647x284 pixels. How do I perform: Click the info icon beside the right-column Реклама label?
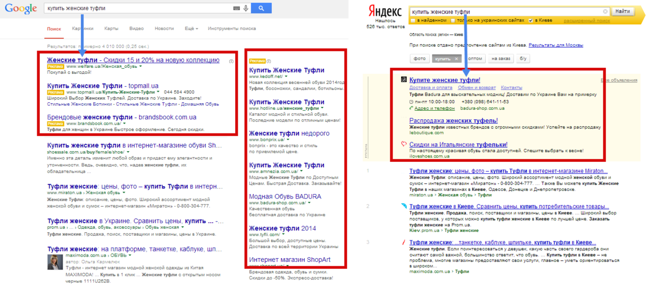point(269,61)
